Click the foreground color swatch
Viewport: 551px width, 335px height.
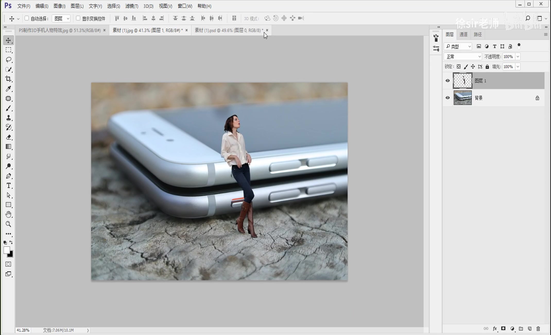(x=6, y=250)
